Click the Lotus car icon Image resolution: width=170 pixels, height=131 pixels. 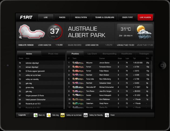pos(78,99)
